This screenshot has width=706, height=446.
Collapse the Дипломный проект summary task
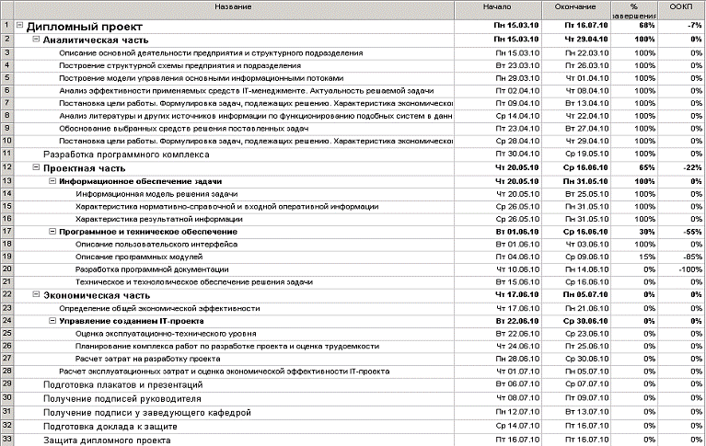[20, 27]
